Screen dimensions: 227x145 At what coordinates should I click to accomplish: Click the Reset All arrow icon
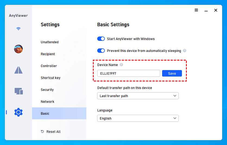42,131
